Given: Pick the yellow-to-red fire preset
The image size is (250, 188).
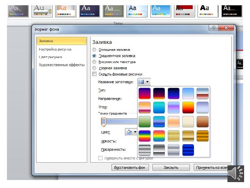Looking at the screenshot, I should tap(188, 108).
